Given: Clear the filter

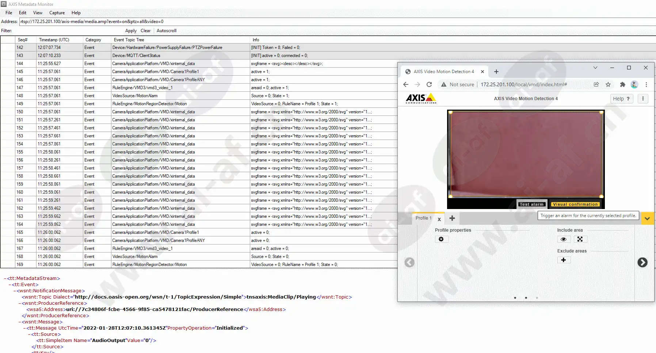Looking at the screenshot, I should pos(145,31).
